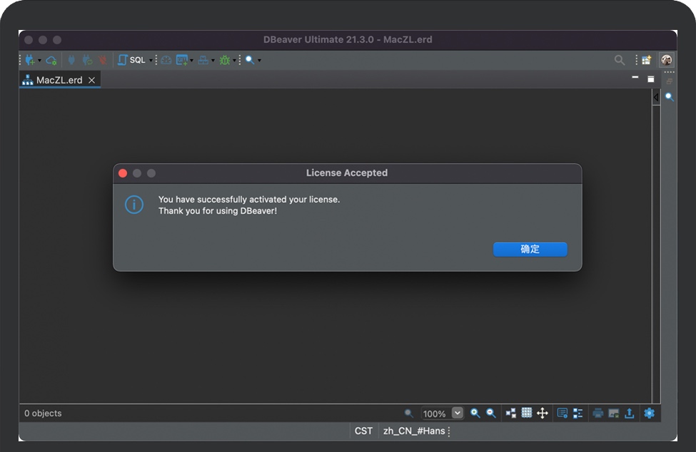Expand the debug bug dropdown arrow

(234, 61)
